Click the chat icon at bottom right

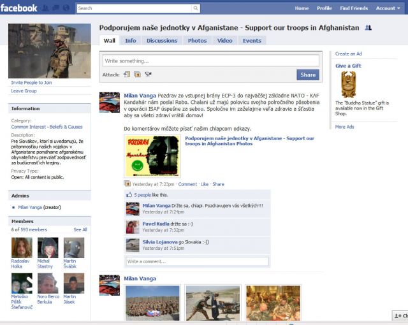399,315
